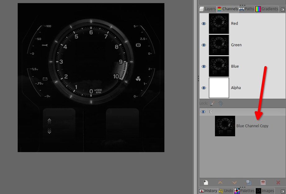Open the lower dock tab configuration menu
Screen dimensions: 286x194
pos(282,191)
